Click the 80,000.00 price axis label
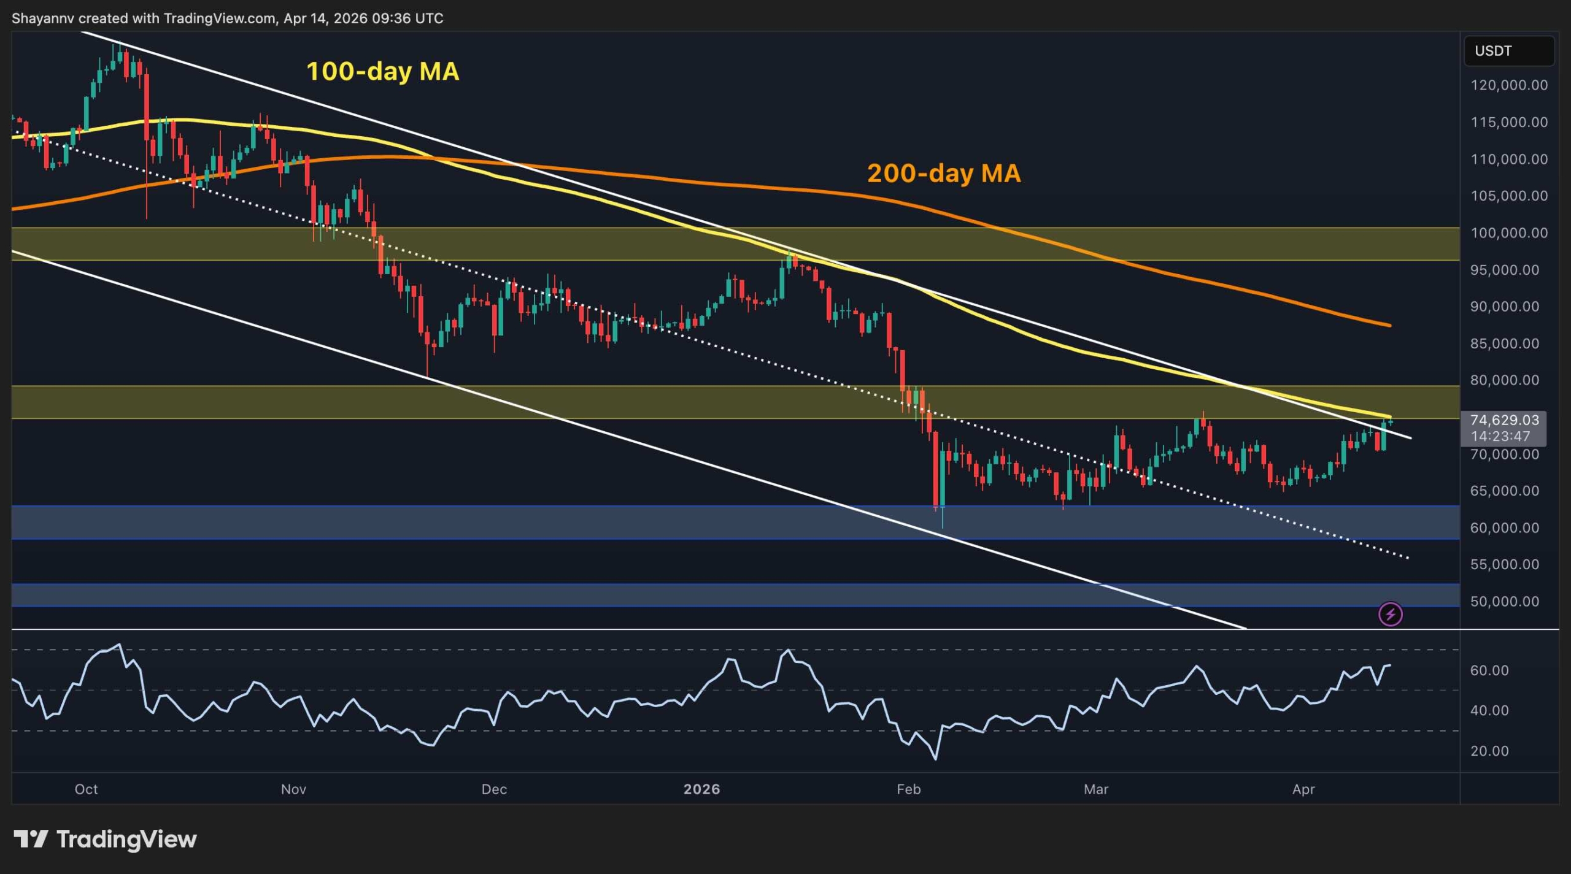 point(1503,380)
